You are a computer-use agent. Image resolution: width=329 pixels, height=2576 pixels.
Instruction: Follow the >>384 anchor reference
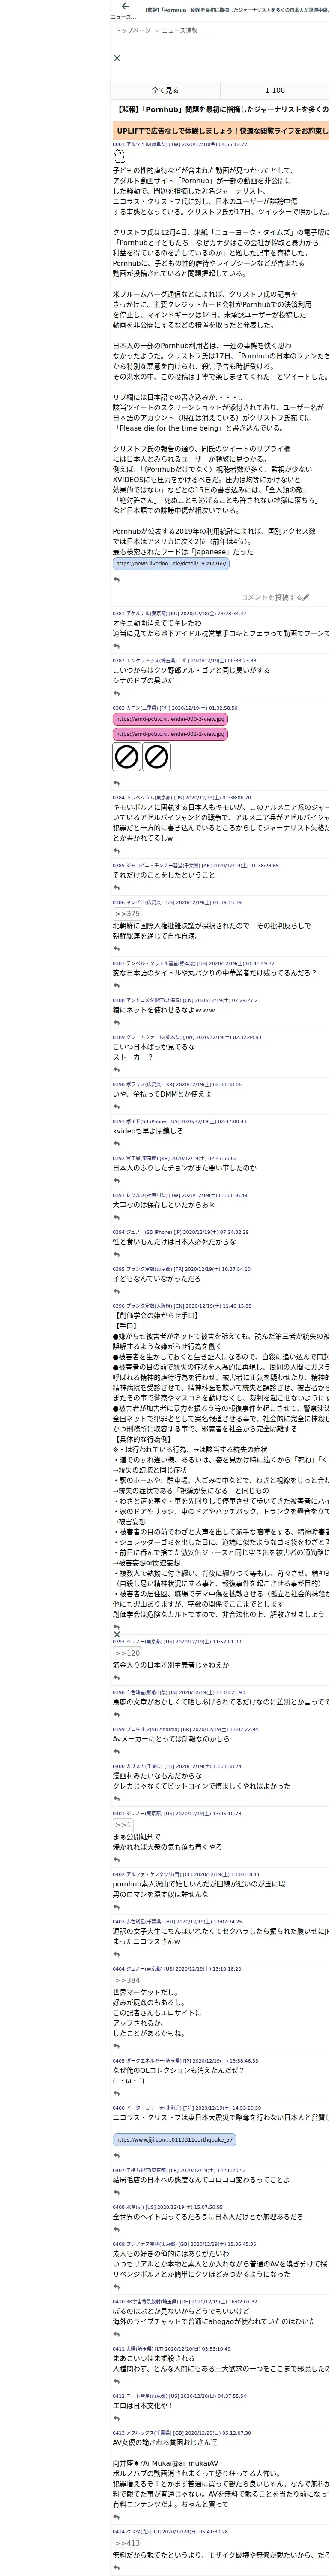128,1980
